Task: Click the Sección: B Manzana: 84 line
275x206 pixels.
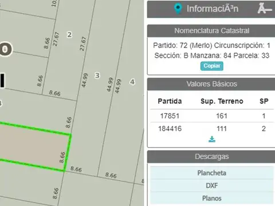Action: (211, 56)
